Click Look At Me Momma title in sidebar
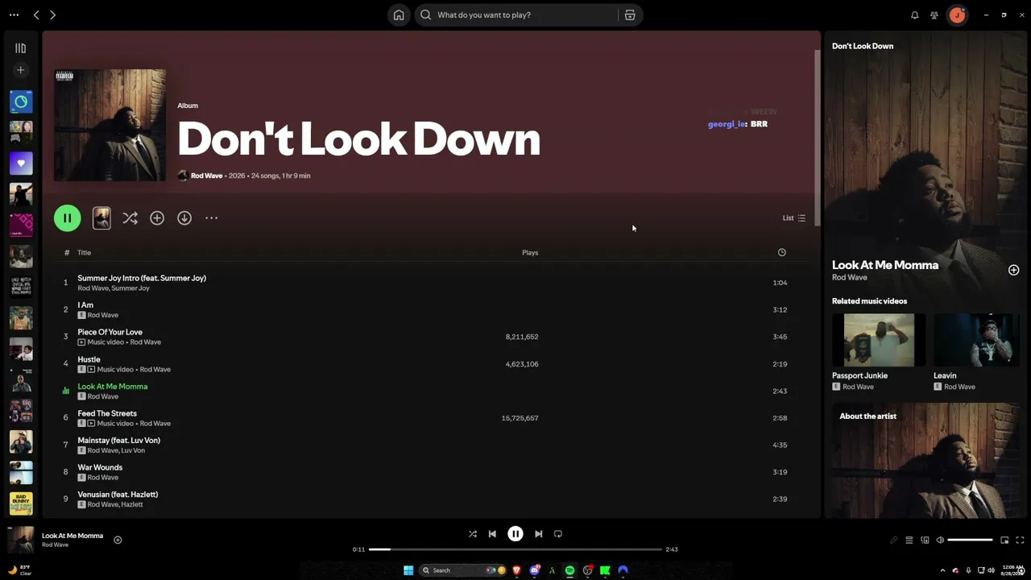Screen dimensions: 1031x580 click(x=885, y=265)
